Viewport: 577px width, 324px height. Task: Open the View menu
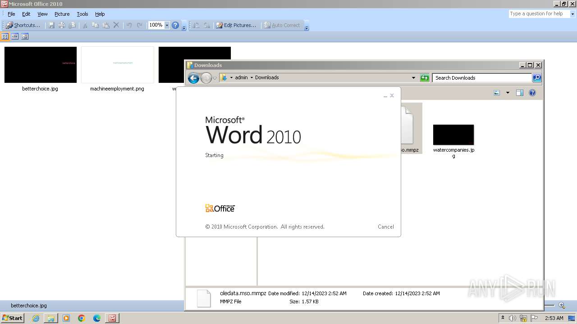click(42, 14)
